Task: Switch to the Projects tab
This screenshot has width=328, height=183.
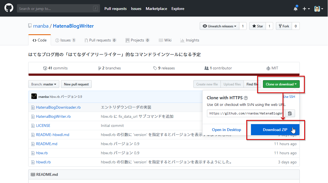Action: click(137, 40)
